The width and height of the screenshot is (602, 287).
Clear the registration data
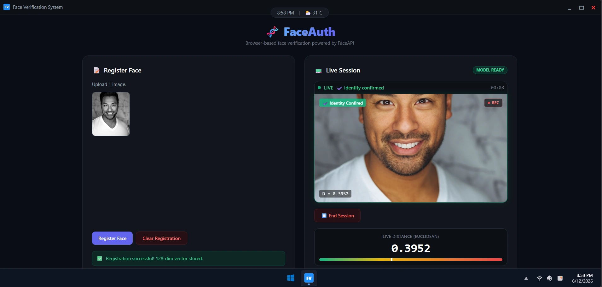161,238
